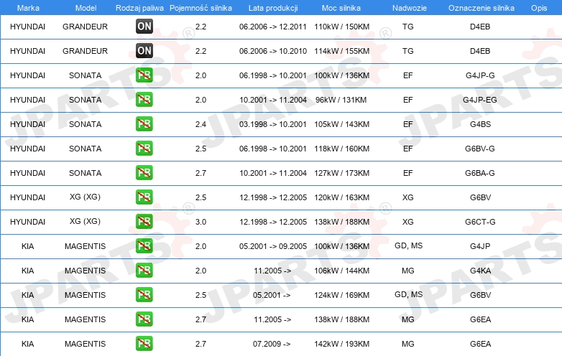Image resolution: width=562 pixels, height=356 pixels.
Task: Click petrol icon in Magentis 142kW G6EA row
Action: [x=144, y=343]
